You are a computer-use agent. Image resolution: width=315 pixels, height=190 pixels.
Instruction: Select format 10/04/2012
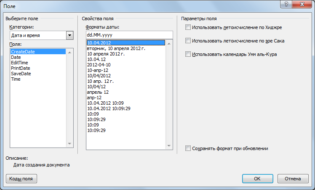click(126, 76)
